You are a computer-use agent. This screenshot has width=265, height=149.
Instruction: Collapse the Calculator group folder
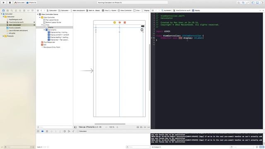click(3, 17)
